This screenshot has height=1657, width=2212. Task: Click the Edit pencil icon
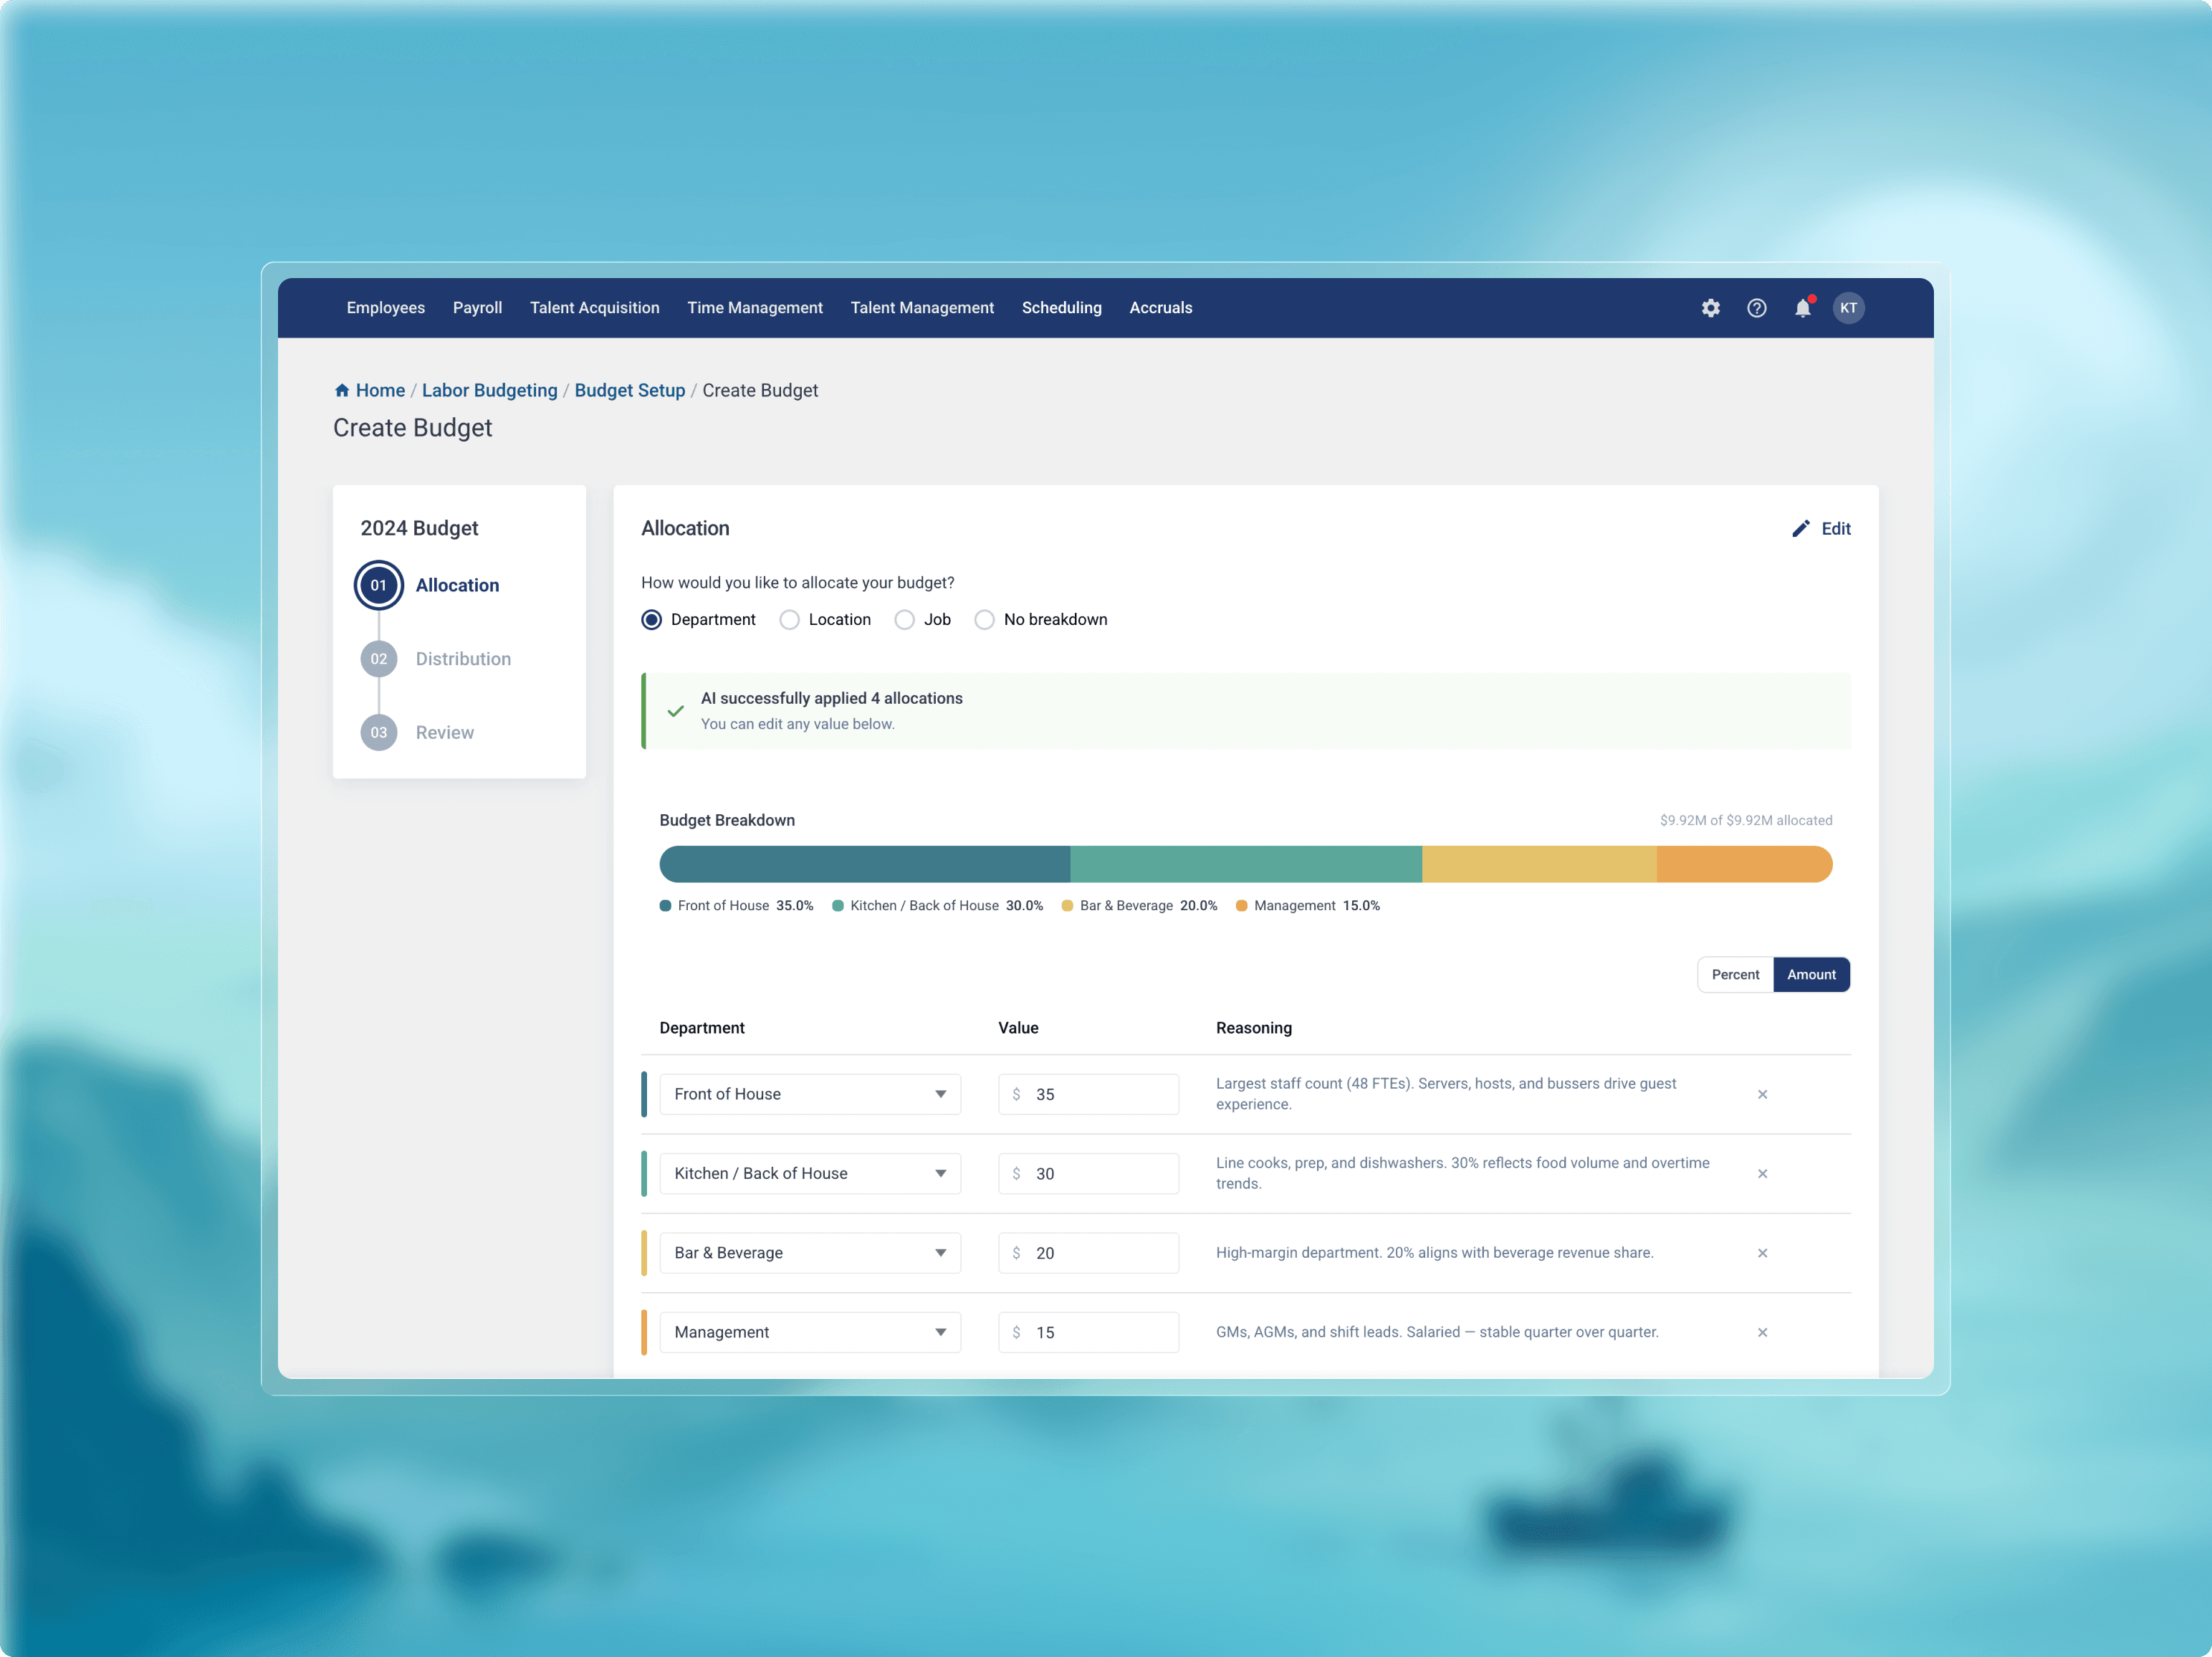coord(1801,529)
